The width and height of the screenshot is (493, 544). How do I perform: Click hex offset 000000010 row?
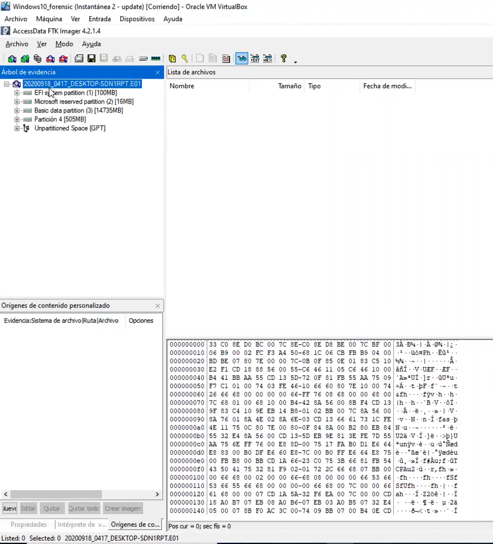click(314, 353)
